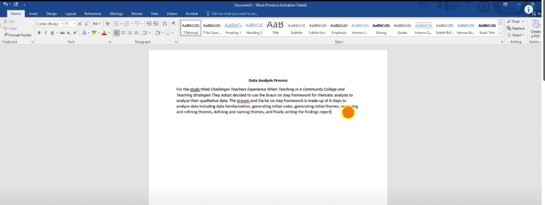This screenshot has height=205, width=545.
Task: Align text right
Action: pyautogui.click(x=129, y=33)
